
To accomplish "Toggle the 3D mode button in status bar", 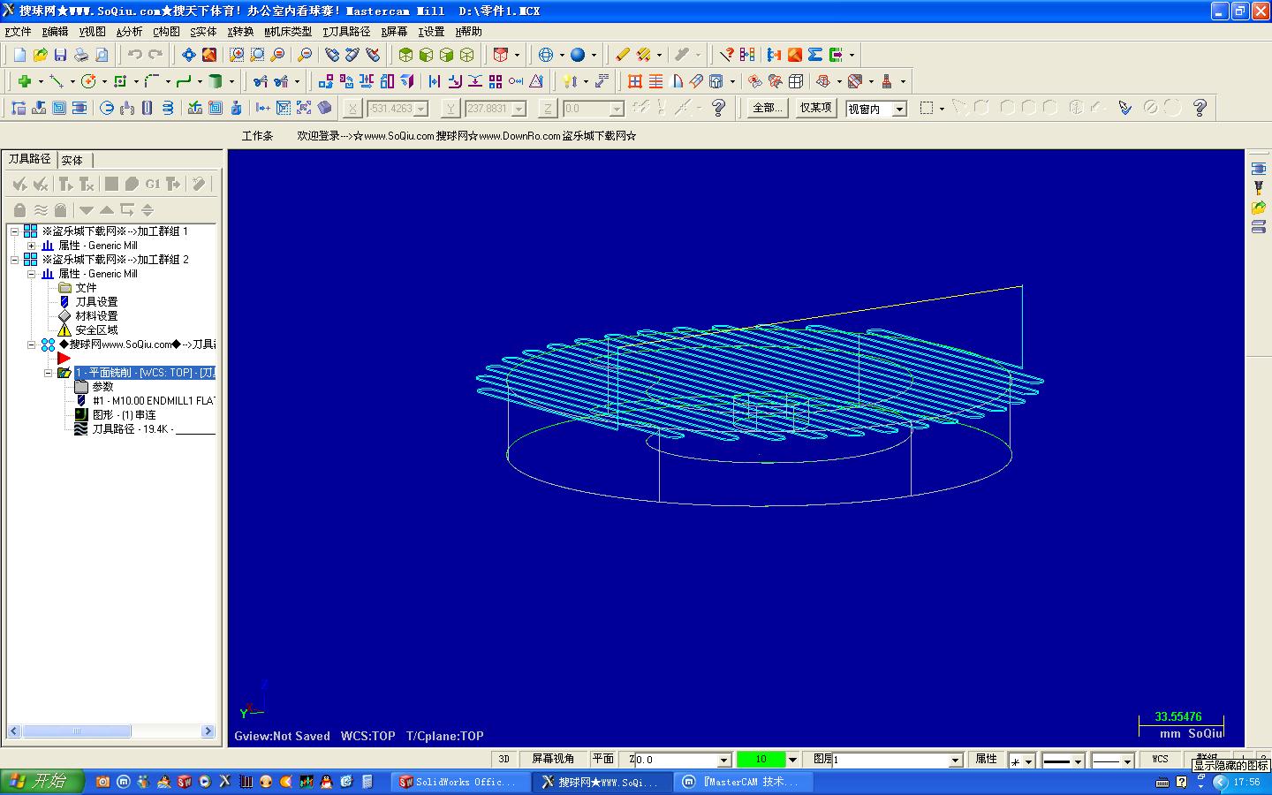I will click(x=503, y=759).
